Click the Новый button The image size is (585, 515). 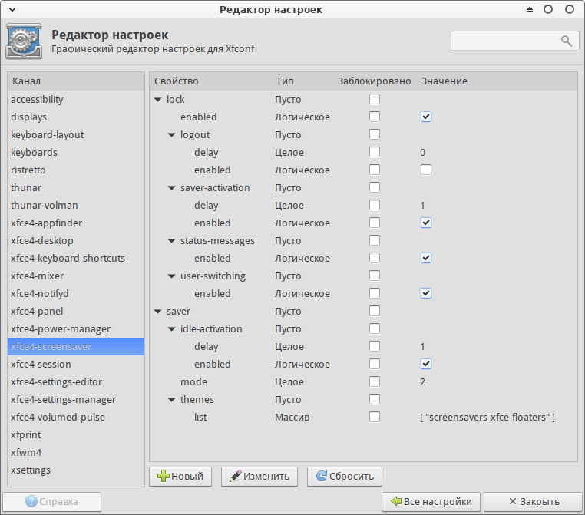[x=180, y=476]
